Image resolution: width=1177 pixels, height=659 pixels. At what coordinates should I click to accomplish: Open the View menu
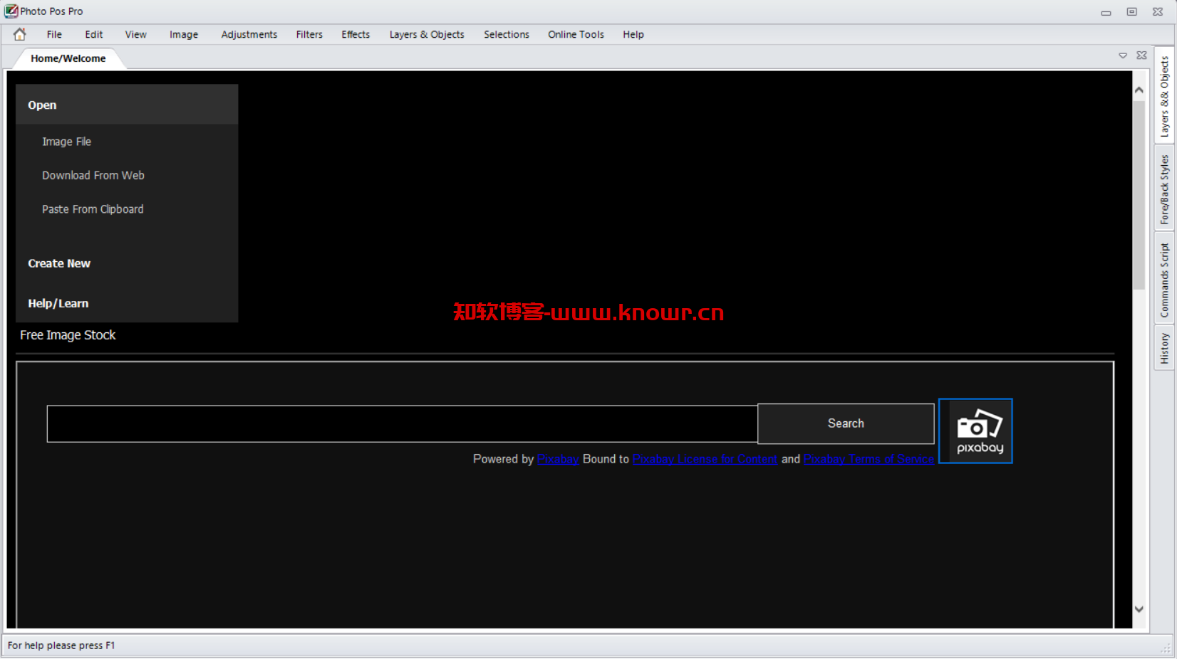click(x=136, y=34)
